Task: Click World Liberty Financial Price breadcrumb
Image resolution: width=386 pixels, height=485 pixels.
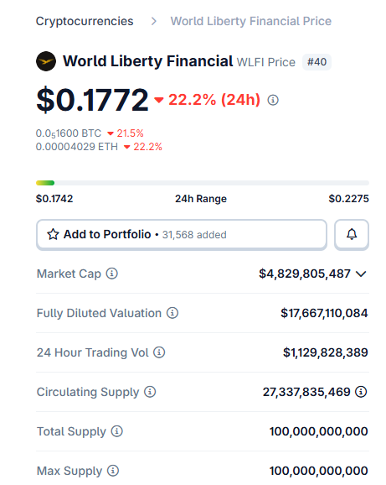Action: click(x=251, y=21)
